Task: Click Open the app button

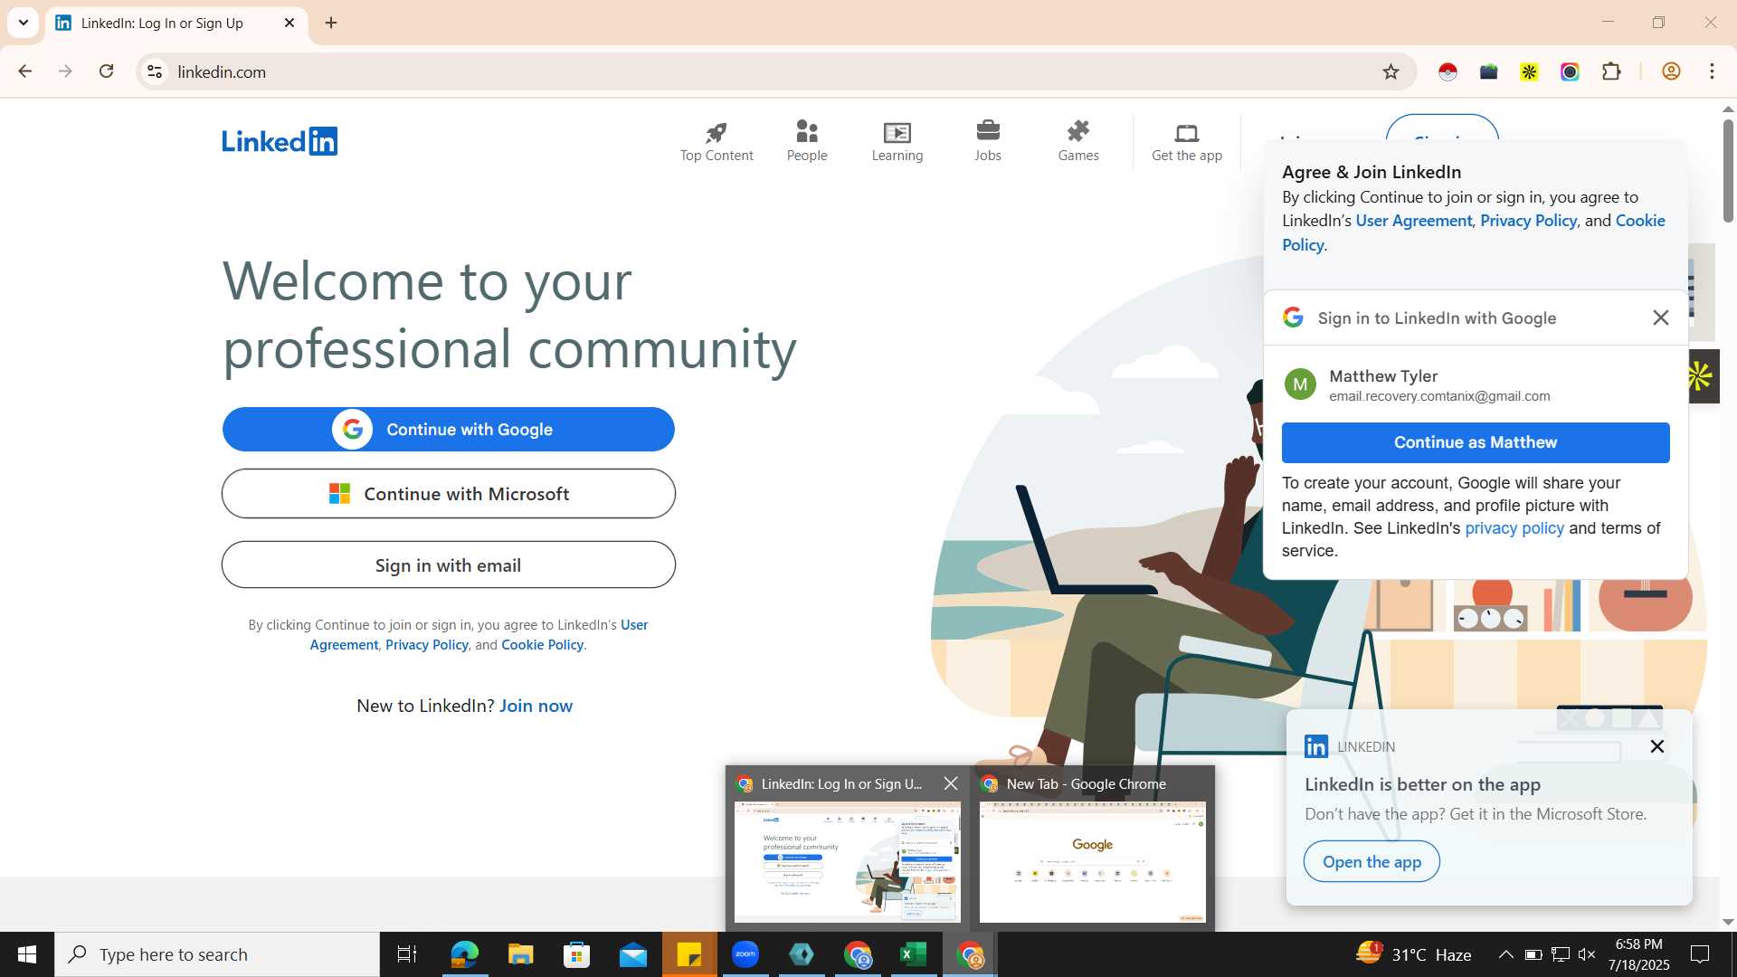Action: click(x=1372, y=862)
